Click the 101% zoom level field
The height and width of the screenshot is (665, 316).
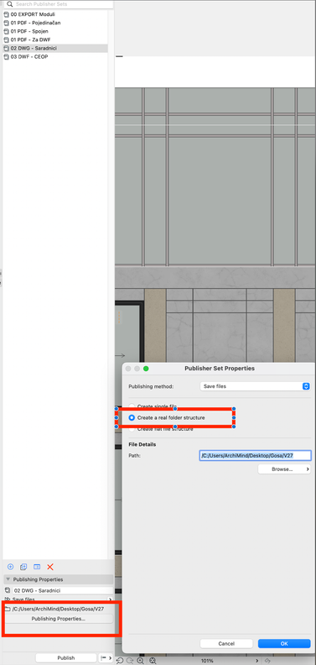coord(207,661)
